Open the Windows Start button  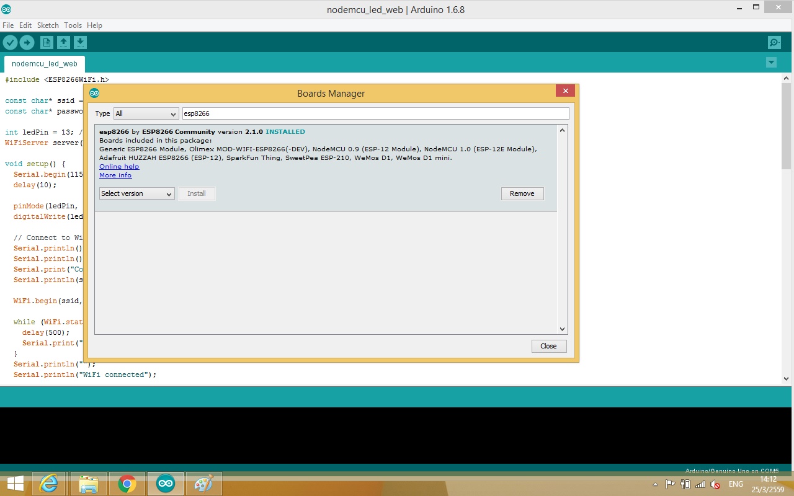coord(16,484)
